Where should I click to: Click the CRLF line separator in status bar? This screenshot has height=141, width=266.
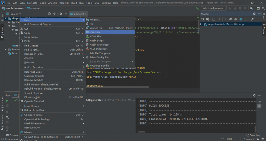pos(230,139)
